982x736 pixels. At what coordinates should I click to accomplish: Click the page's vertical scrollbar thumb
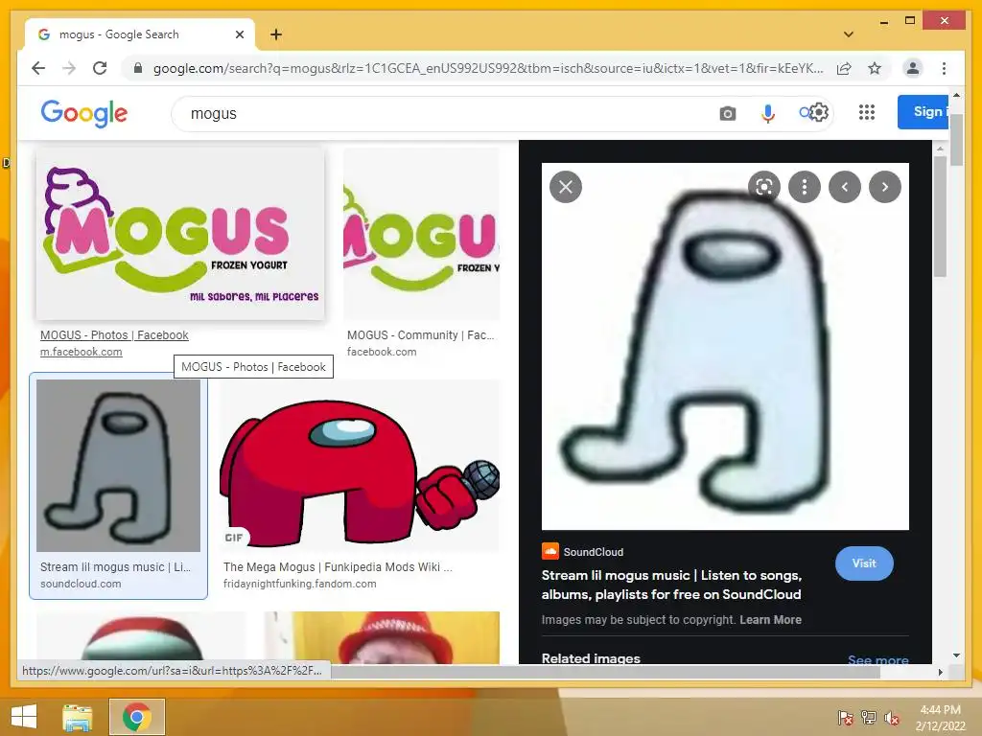click(x=956, y=140)
